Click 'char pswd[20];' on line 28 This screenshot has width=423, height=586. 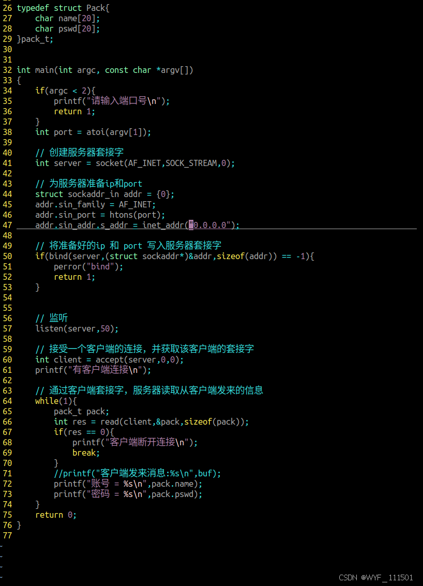click(67, 29)
